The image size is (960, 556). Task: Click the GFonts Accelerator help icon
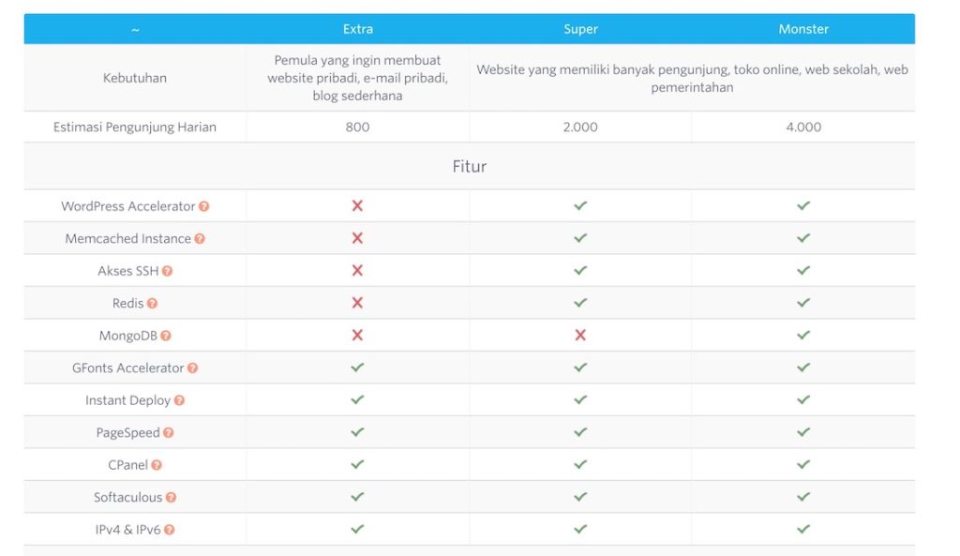point(193,368)
